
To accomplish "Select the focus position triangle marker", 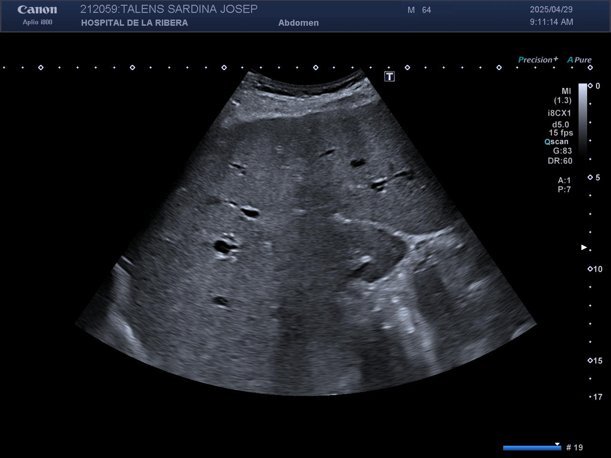I will tap(584, 247).
